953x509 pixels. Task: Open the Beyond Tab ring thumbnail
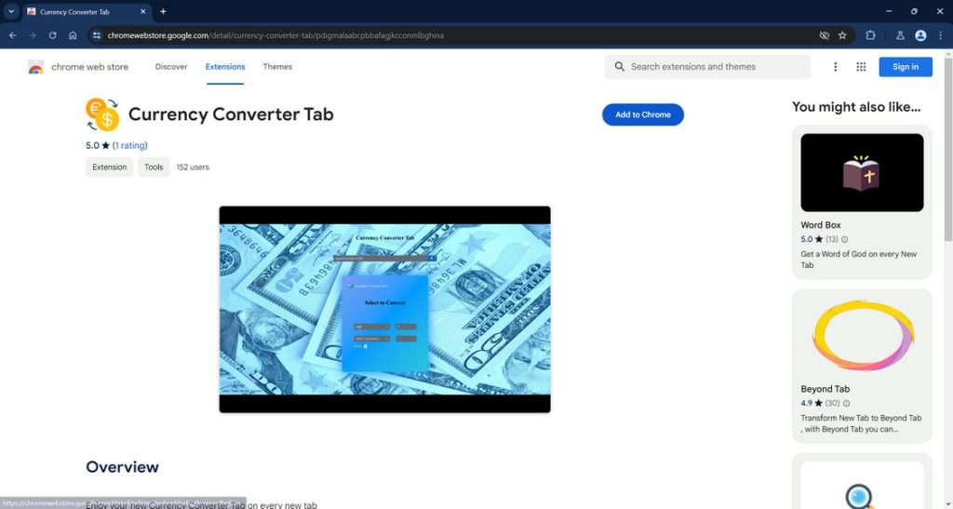point(862,337)
